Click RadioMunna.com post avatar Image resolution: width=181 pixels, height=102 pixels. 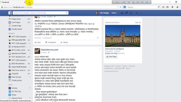click(37, 51)
